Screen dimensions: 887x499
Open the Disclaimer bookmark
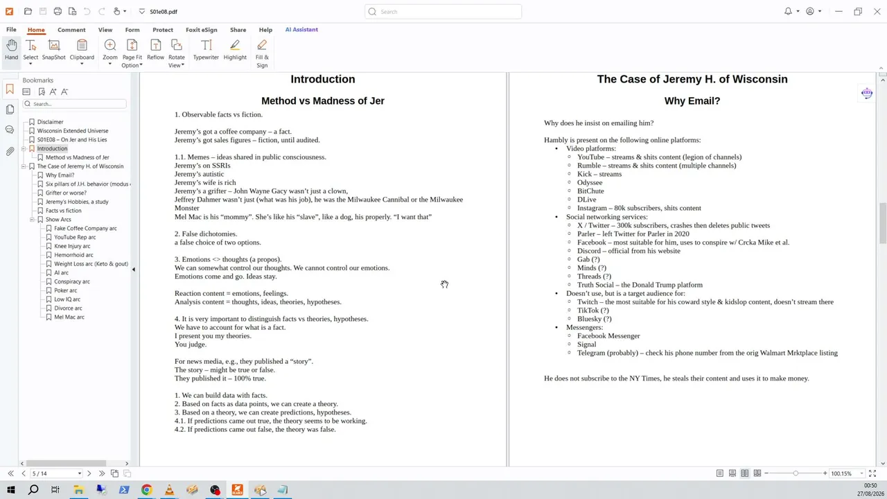50,122
